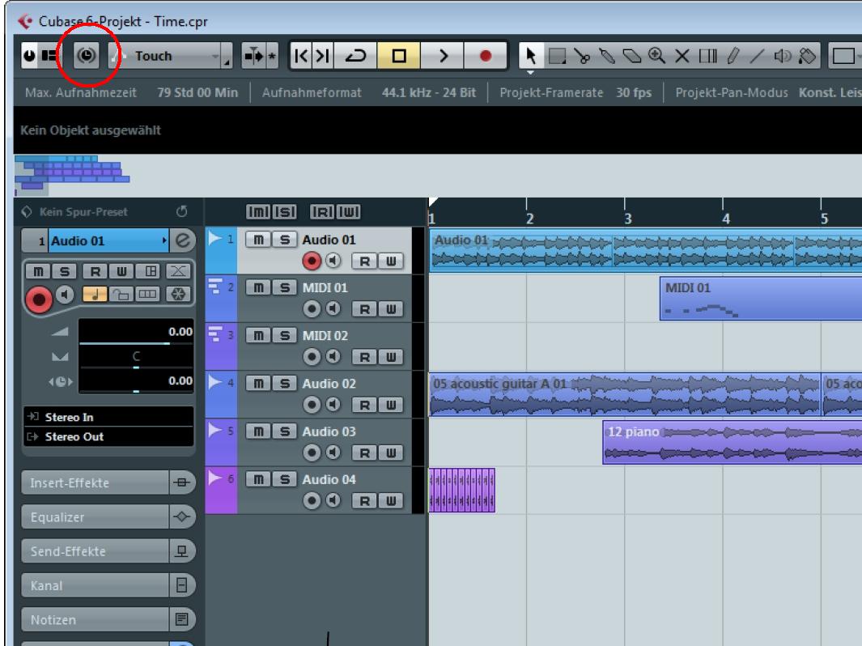Toggle global write automation button
862x646 pixels.
pos(349,211)
